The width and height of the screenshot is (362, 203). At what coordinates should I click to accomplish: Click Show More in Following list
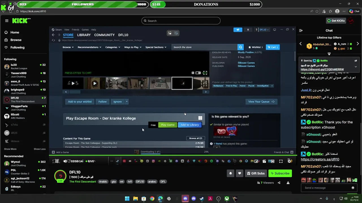(10, 149)
